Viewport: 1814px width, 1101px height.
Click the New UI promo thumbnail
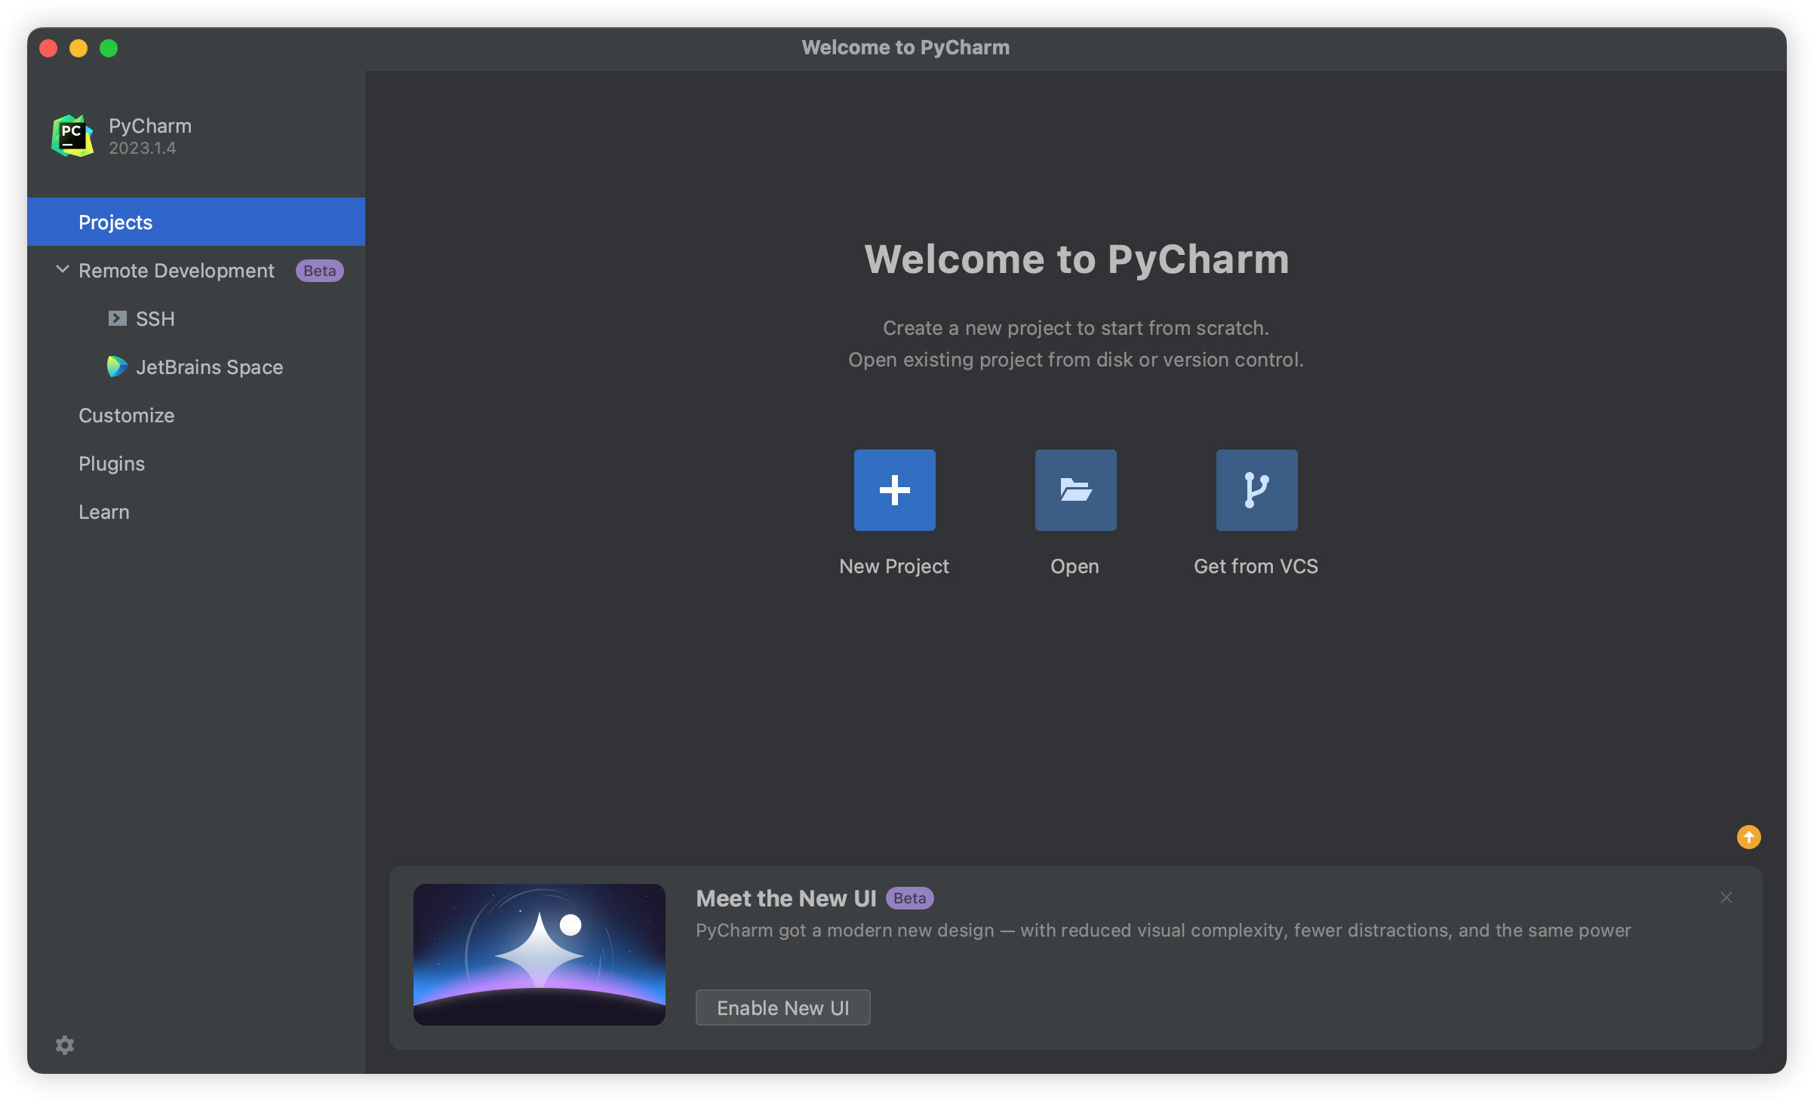(540, 954)
